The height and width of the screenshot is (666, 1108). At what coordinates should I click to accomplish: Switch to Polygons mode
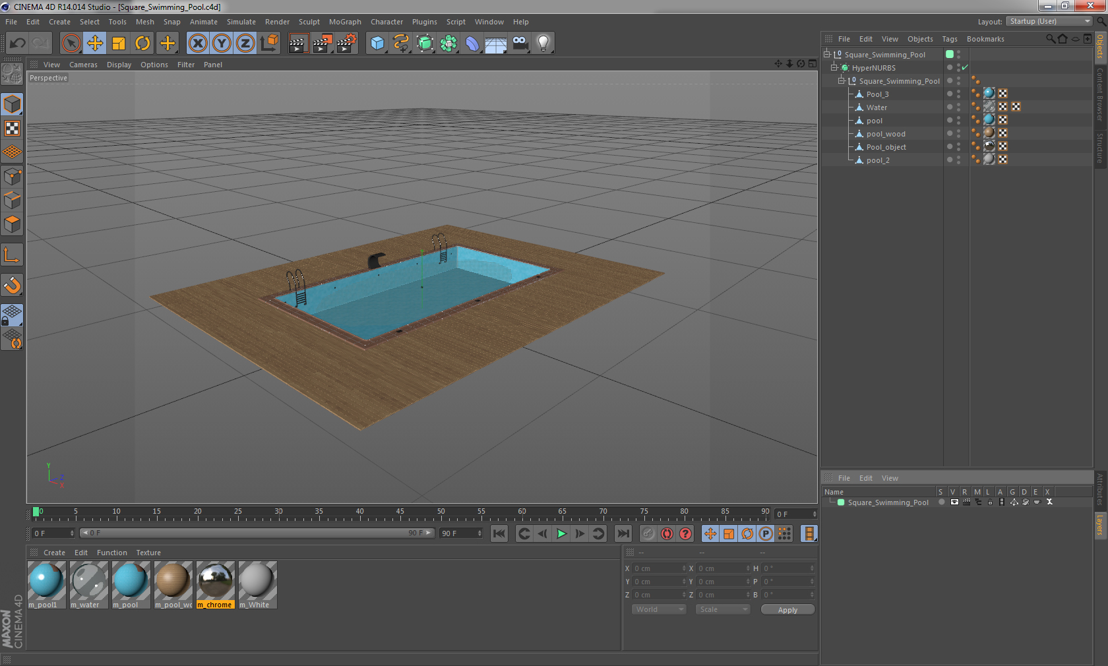click(x=13, y=224)
